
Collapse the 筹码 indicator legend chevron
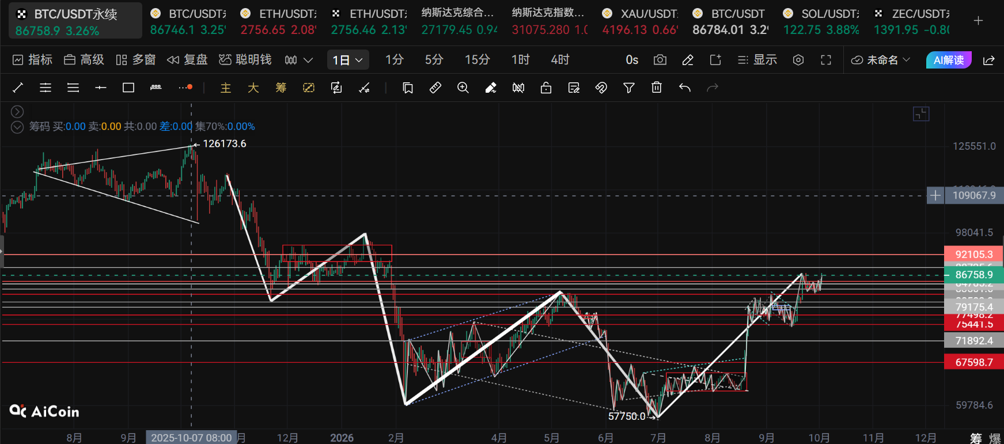[17, 127]
